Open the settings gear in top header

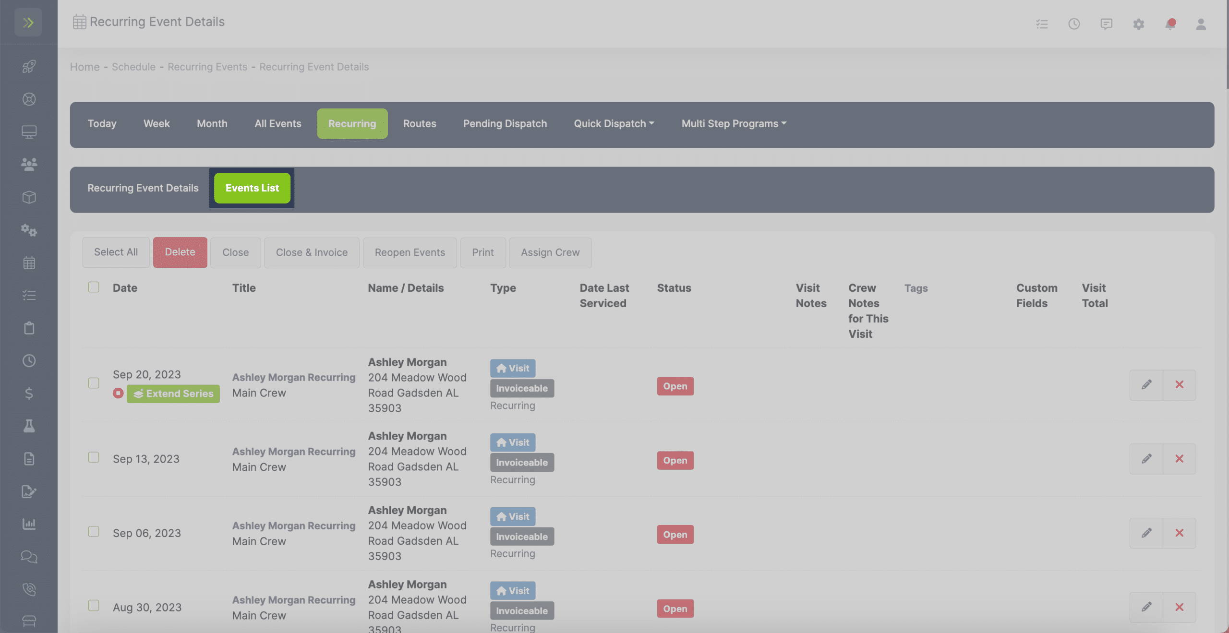coord(1138,24)
